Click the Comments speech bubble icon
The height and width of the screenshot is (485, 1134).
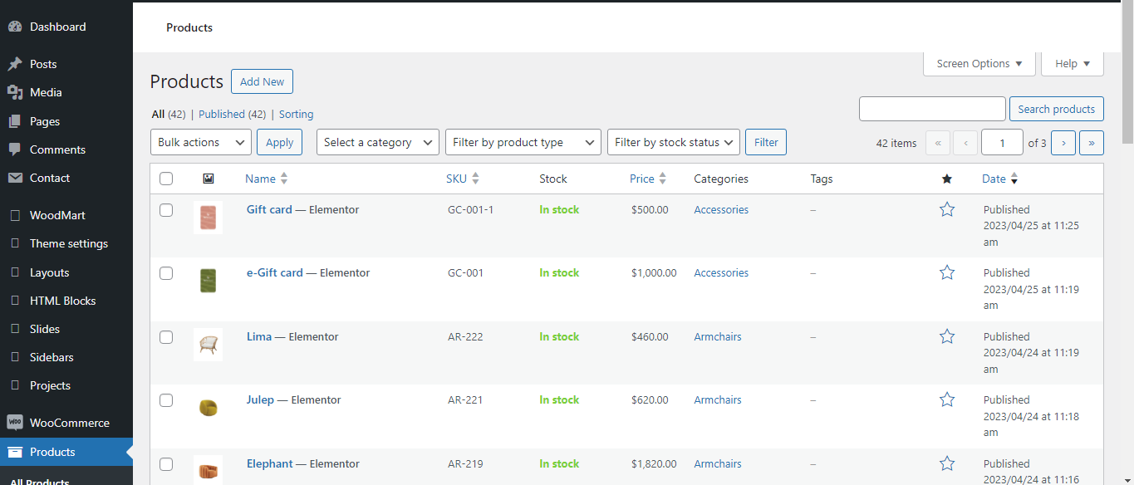pyautogui.click(x=17, y=149)
